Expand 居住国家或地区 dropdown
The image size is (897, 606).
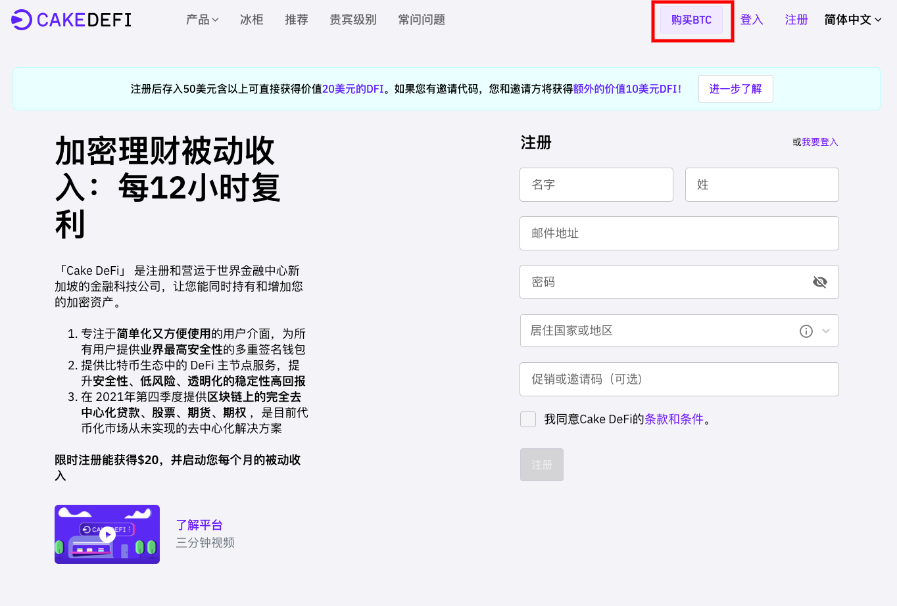(x=679, y=331)
